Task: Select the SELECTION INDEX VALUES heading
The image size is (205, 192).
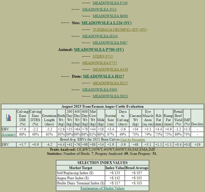Action: coord(102,163)
